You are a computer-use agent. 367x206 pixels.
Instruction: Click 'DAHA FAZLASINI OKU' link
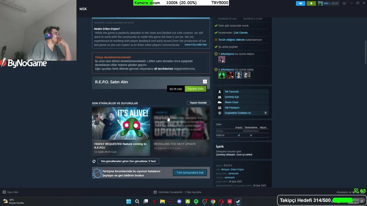(196, 45)
